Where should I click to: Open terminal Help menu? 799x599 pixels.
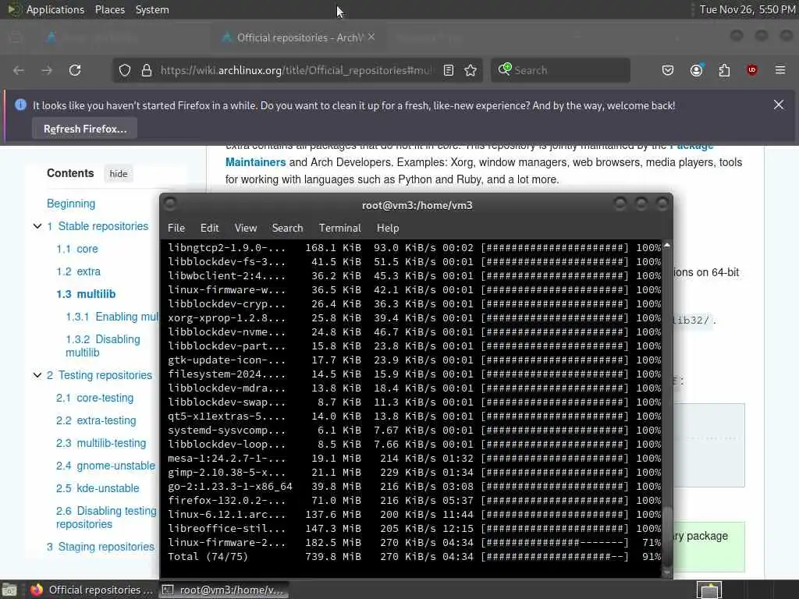388,228
